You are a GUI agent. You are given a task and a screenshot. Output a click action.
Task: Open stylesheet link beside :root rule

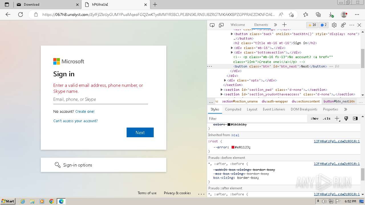[337, 141]
